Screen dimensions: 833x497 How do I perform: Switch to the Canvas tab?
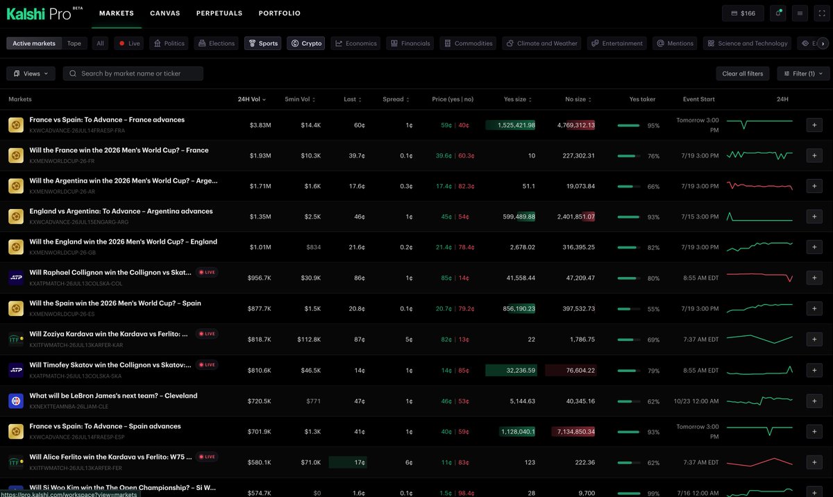165,13
